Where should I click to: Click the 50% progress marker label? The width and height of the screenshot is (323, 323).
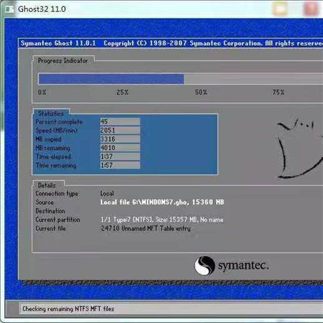[201, 92]
